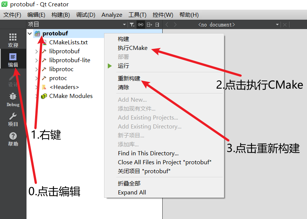This screenshot has width=307, height=219.
Task: Click the filter tree funnel icon
Action: coord(132,25)
